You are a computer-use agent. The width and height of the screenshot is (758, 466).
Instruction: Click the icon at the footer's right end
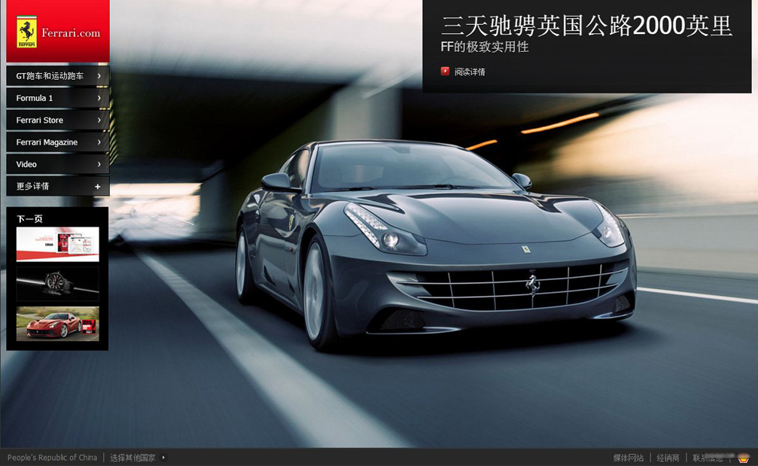pyautogui.click(x=744, y=457)
